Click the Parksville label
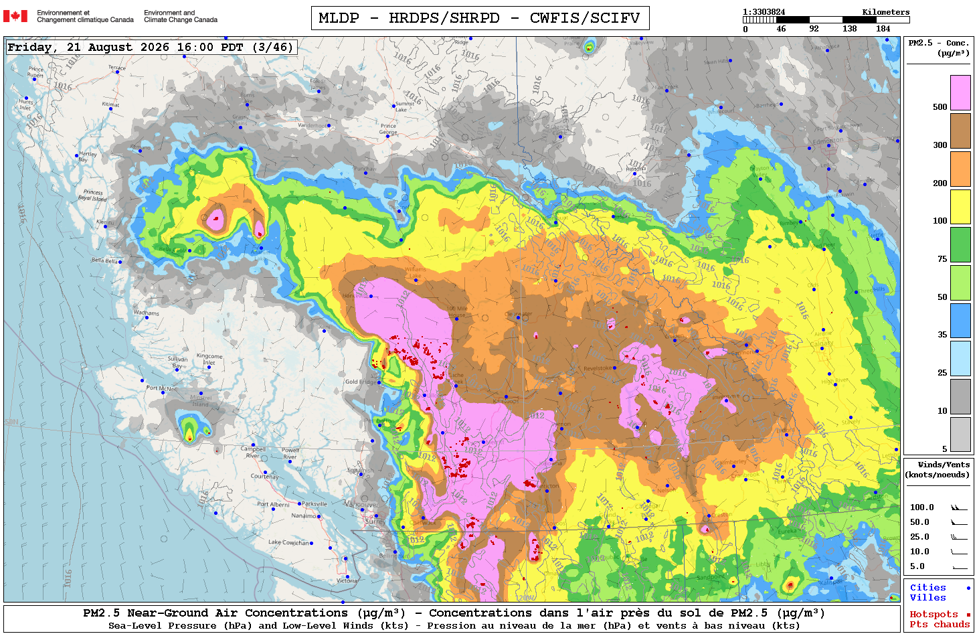Image resolution: width=977 pixels, height=636 pixels. (x=315, y=504)
